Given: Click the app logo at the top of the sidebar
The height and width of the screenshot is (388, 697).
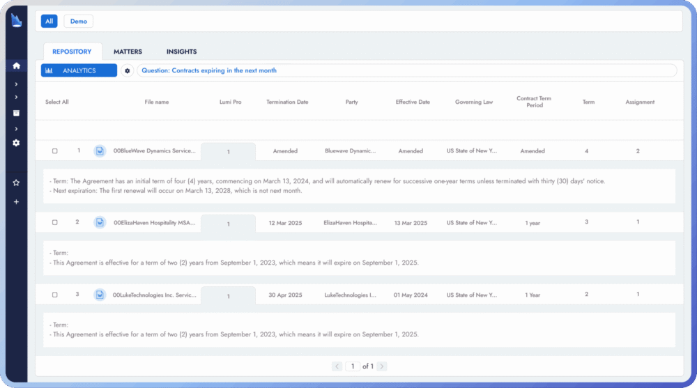Looking at the screenshot, I should click(x=17, y=20).
